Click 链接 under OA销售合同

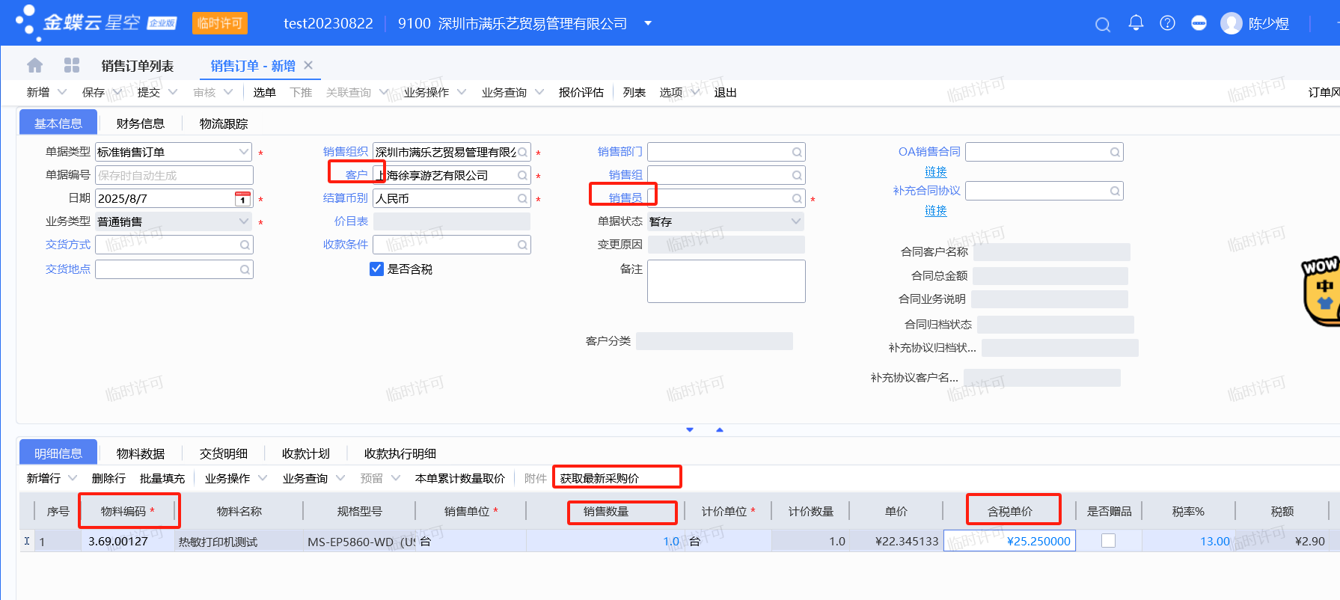click(x=935, y=171)
